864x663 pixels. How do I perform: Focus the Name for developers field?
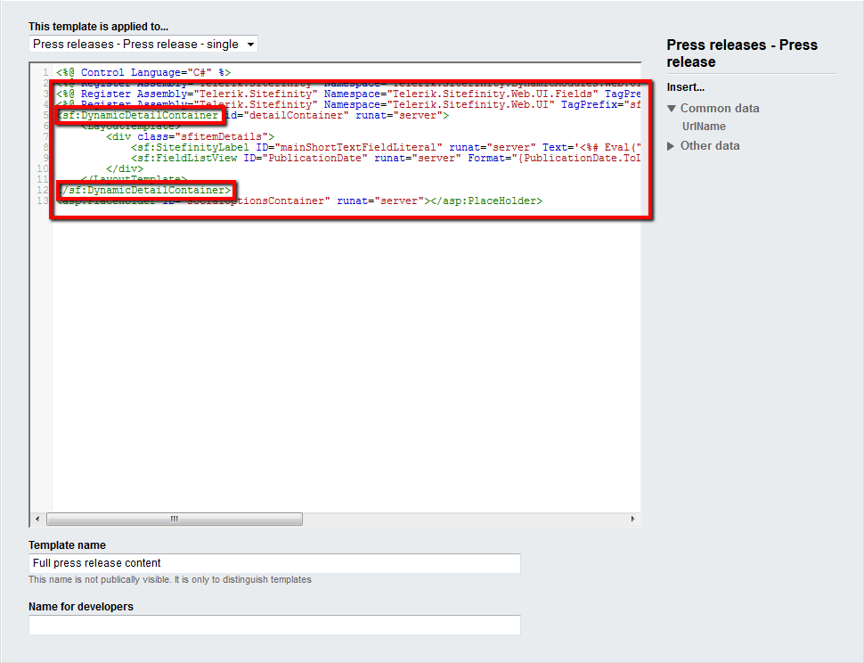coord(274,625)
